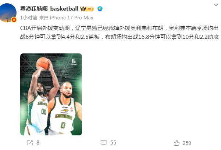This screenshot has width=221, height=150.
Task: Click the 1小时前 timestamp link
Action: (29, 18)
